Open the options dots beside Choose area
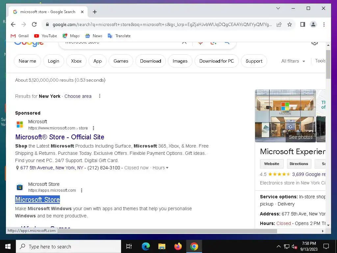This screenshot has height=253, width=337. point(99,96)
